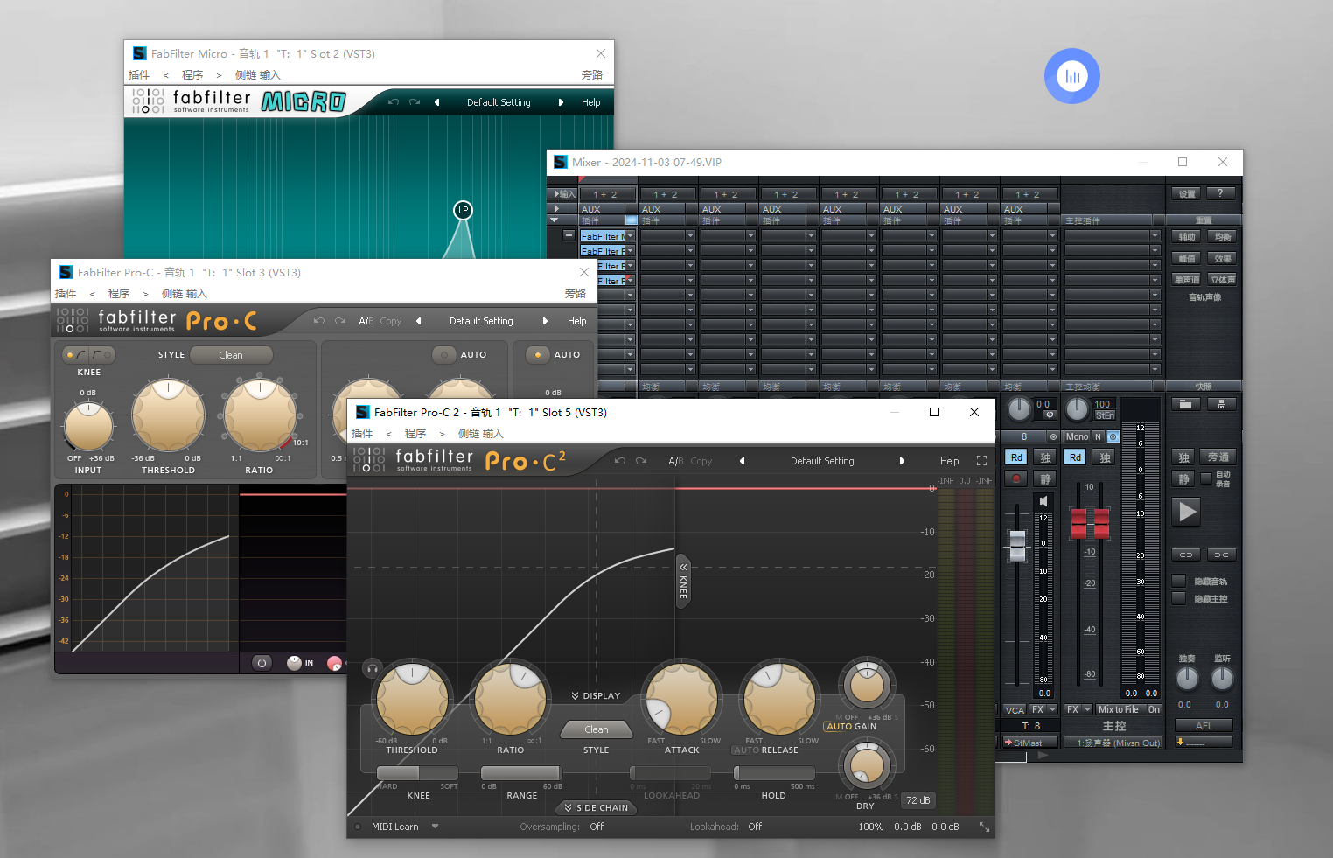
Task: Click the undo arrow in Pro-C window
Action: (x=319, y=321)
